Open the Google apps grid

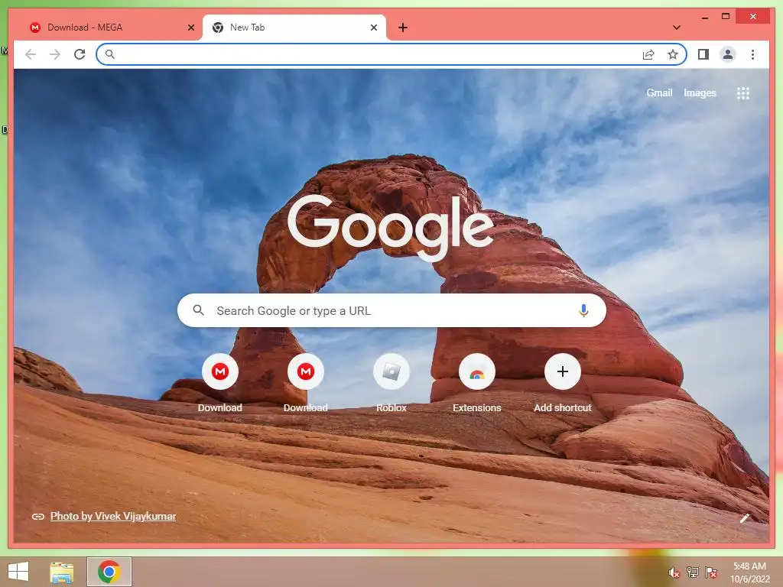tap(743, 93)
